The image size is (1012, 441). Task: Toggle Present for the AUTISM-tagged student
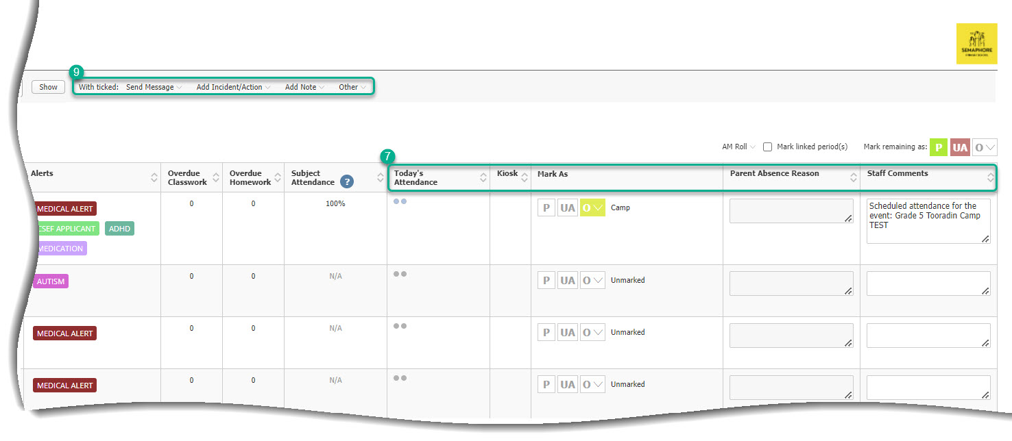(546, 279)
